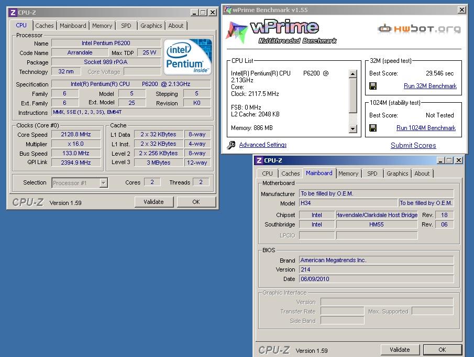The height and width of the screenshot is (357, 474).
Task: Open Advanced Settings link in wPrime
Action: coord(263,145)
